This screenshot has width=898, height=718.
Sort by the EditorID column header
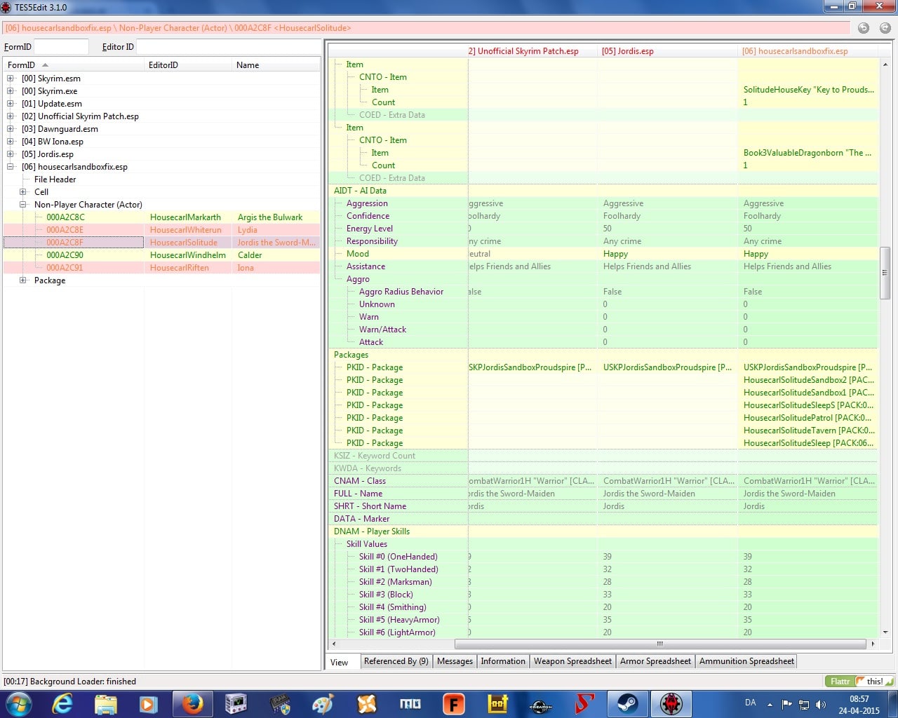(188, 65)
